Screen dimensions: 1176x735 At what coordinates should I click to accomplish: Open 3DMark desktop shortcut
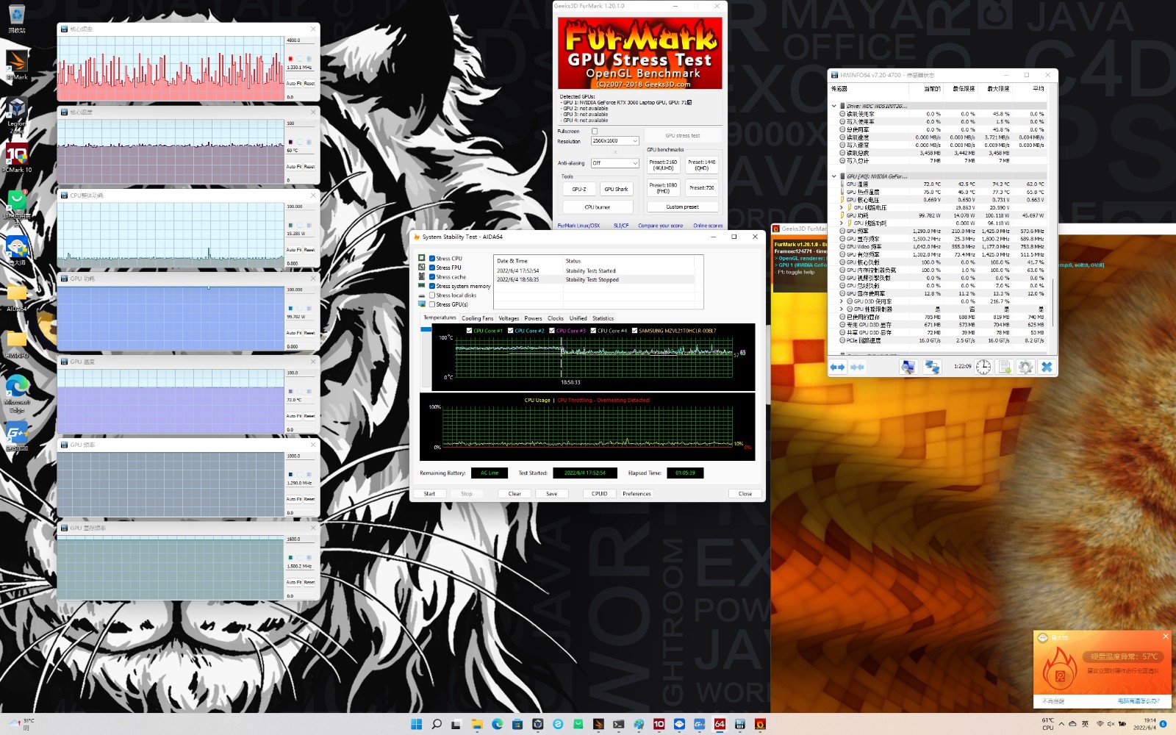pos(17,64)
